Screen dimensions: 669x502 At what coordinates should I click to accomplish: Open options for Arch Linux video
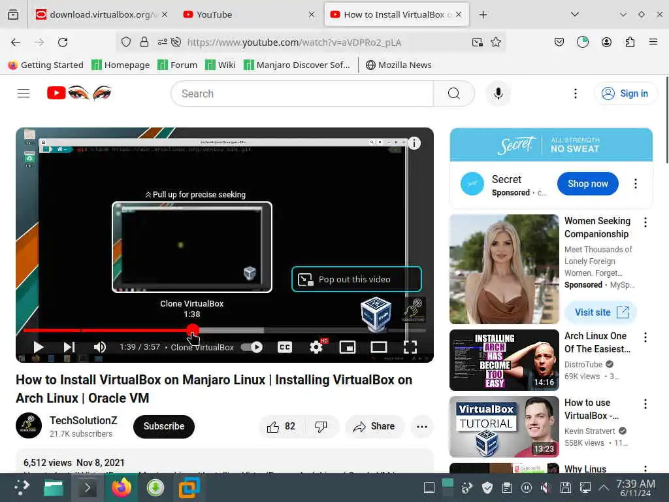click(645, 337)
